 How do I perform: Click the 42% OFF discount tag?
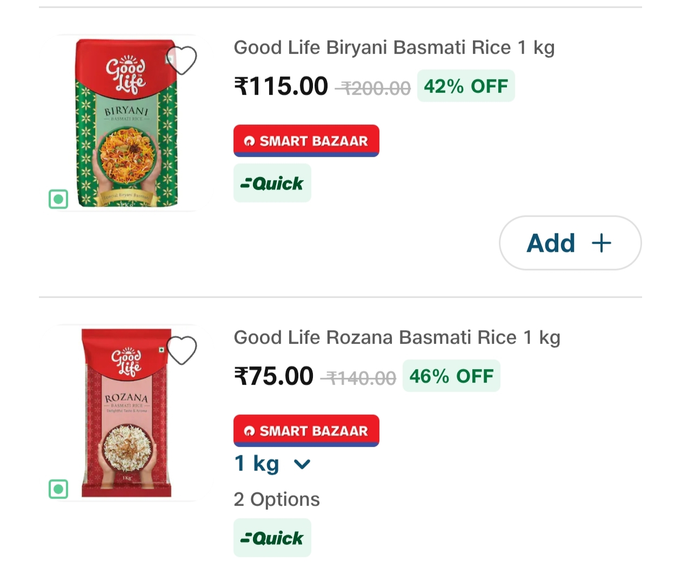click(x=465, y=85)
